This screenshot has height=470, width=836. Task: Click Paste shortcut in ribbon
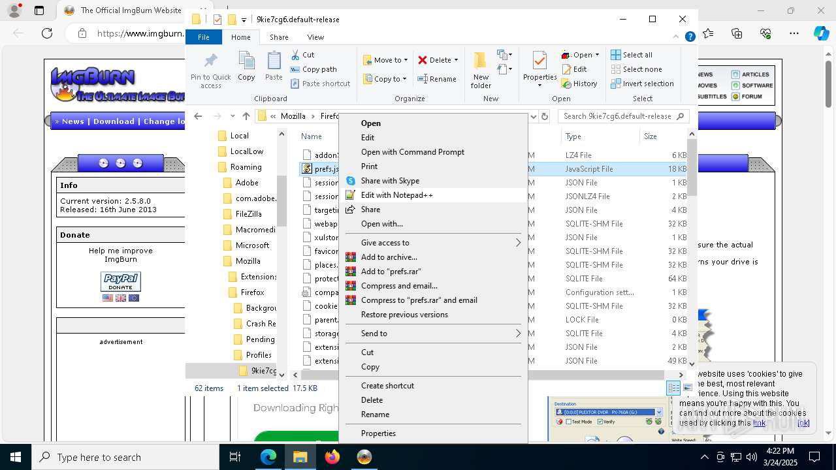pyautogui.click(x=320, y=84)
